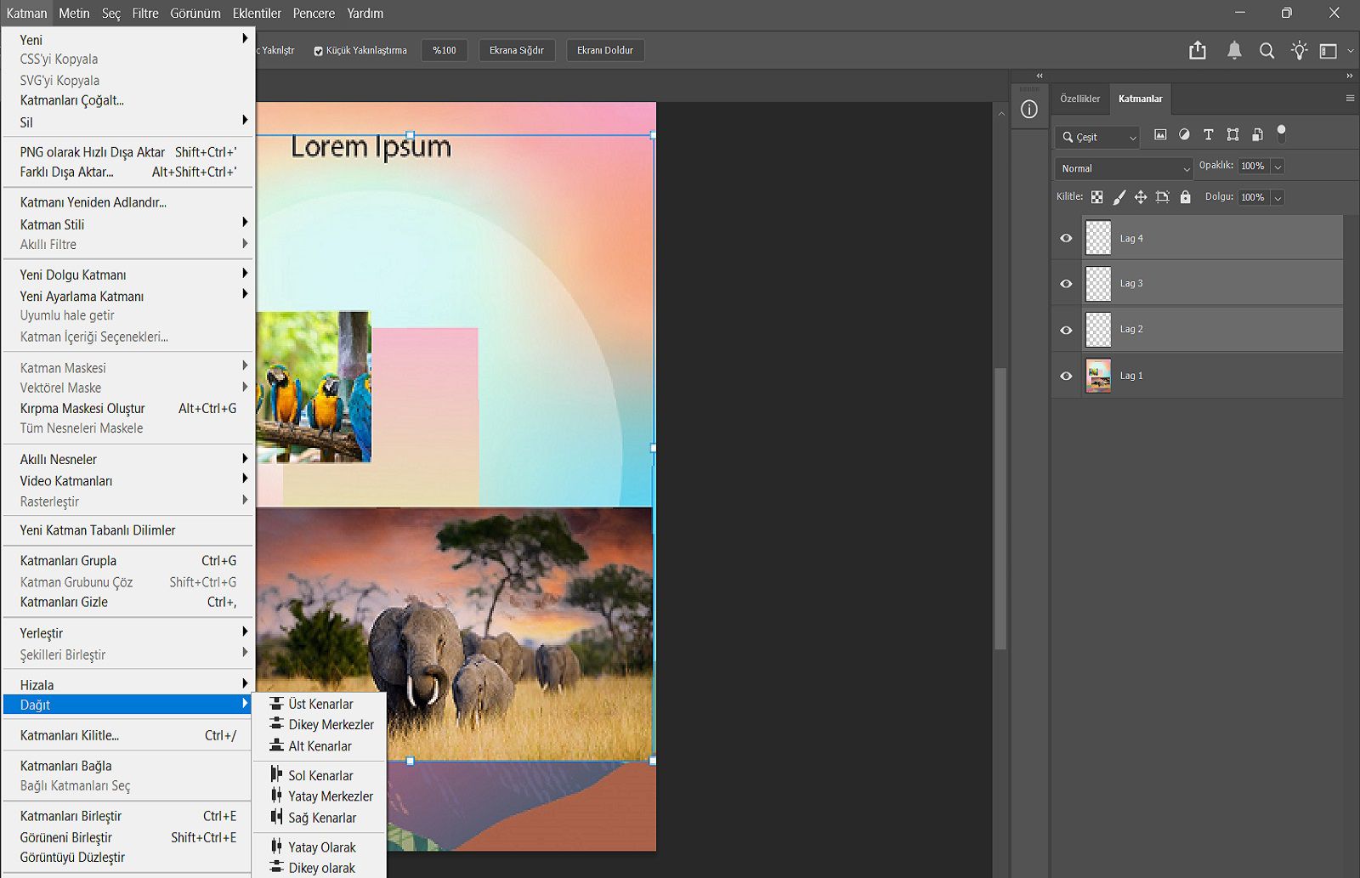The height and width of the screenshot is (878, 1360).
Task: Click the Ekrana Sığdır button
Action: [516, 50]
